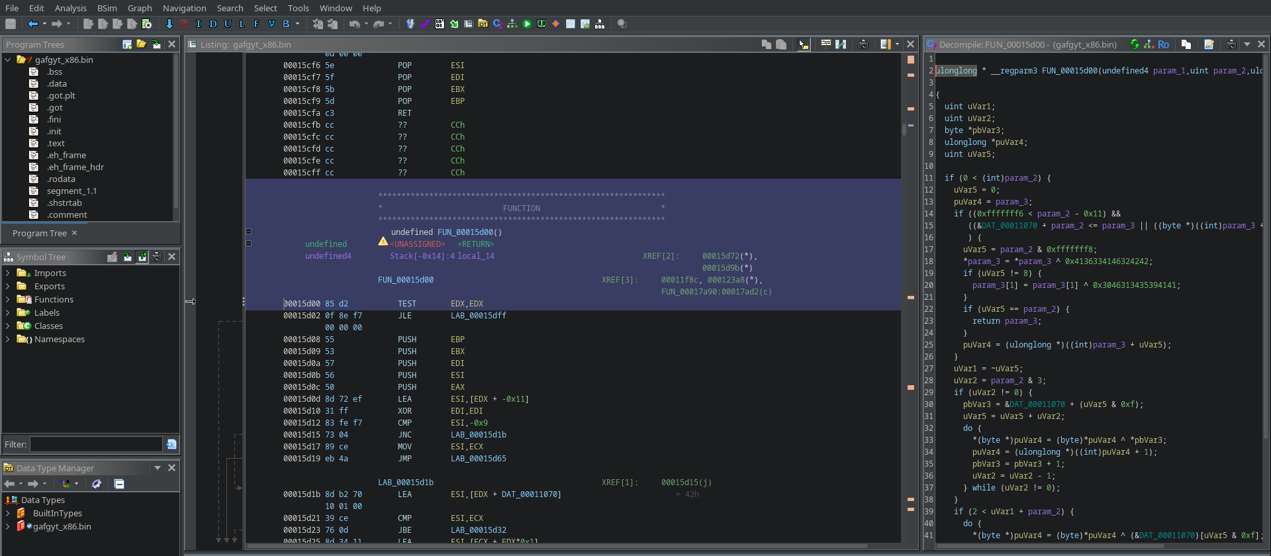
Task: Open the Listing overview margin dropdown arrow
Action: 897,44
